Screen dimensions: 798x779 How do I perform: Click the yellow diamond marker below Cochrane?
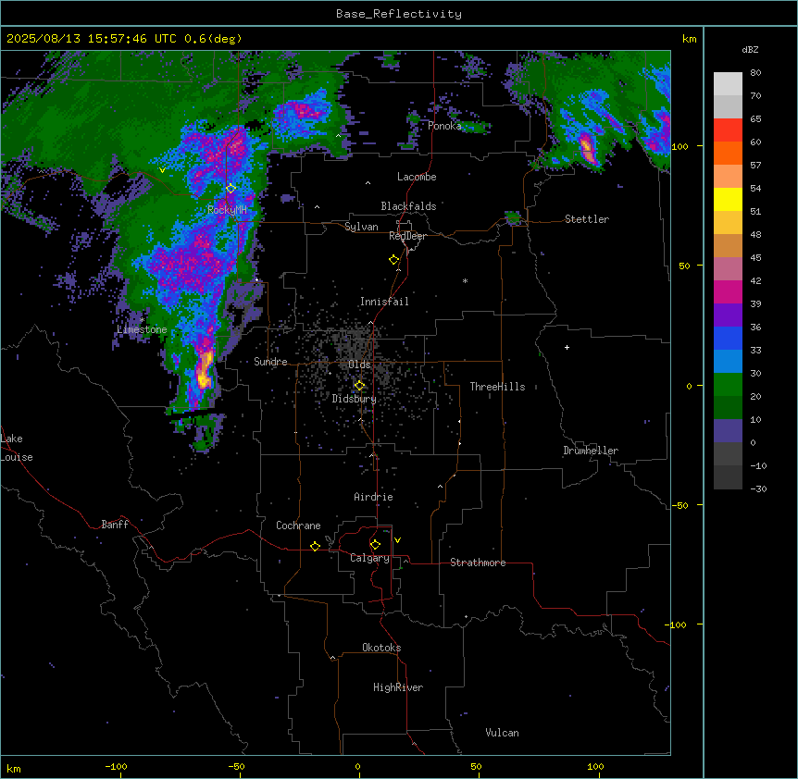click(315, 546)
